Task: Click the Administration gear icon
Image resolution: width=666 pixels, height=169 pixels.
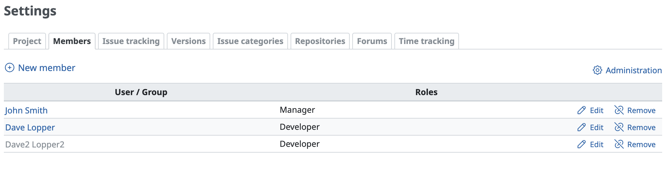Action: [x=597, y=70]
